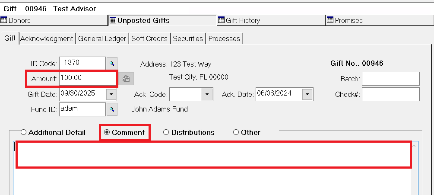
Task: Open the Soft Credits sub-tab
Action: [x=149, y=38]
